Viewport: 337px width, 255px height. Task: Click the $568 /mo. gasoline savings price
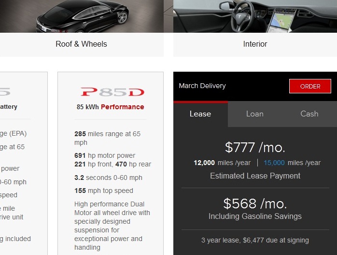pos(255,203)
